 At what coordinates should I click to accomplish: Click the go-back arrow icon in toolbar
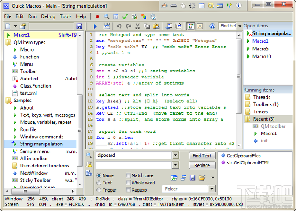[169, 26]
